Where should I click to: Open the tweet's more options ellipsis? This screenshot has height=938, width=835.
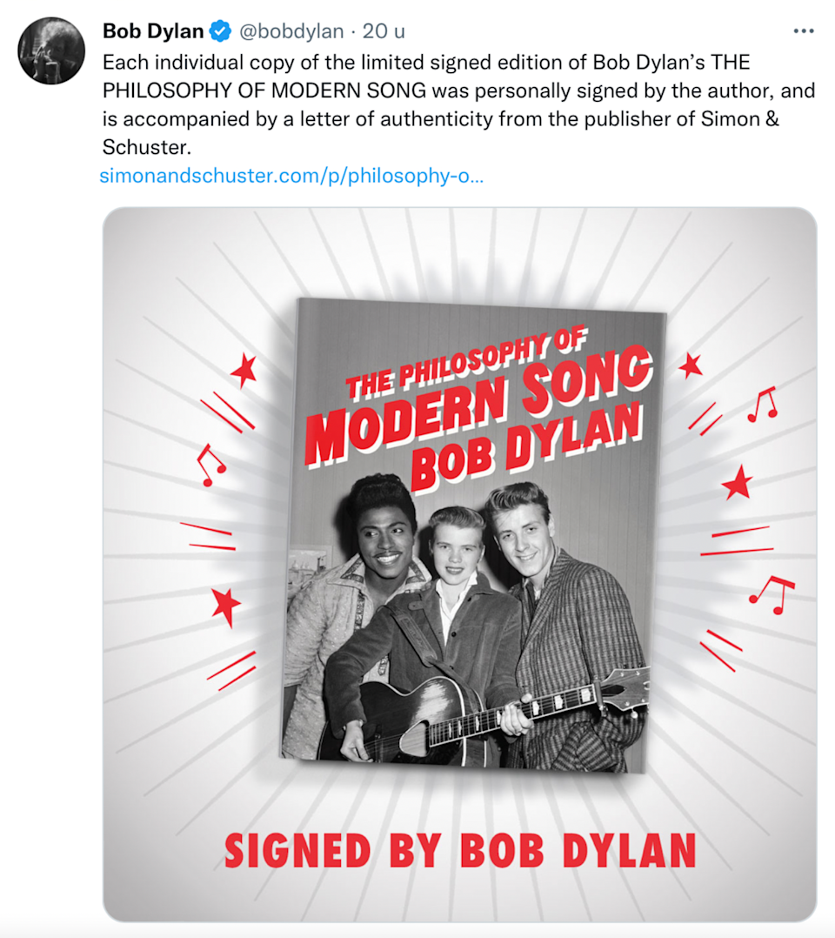pyautogui.click(x=803, y=31)
